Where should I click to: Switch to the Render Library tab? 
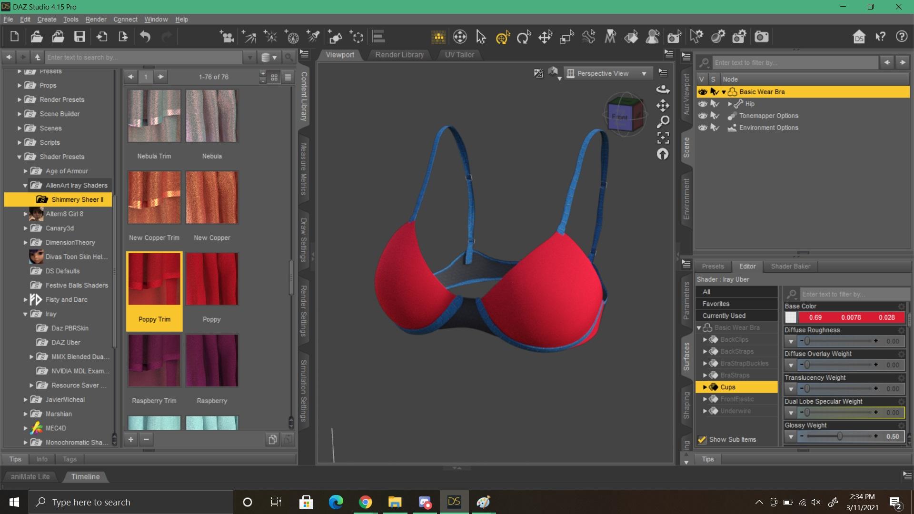pyautogui.click(x=399, y=55)
